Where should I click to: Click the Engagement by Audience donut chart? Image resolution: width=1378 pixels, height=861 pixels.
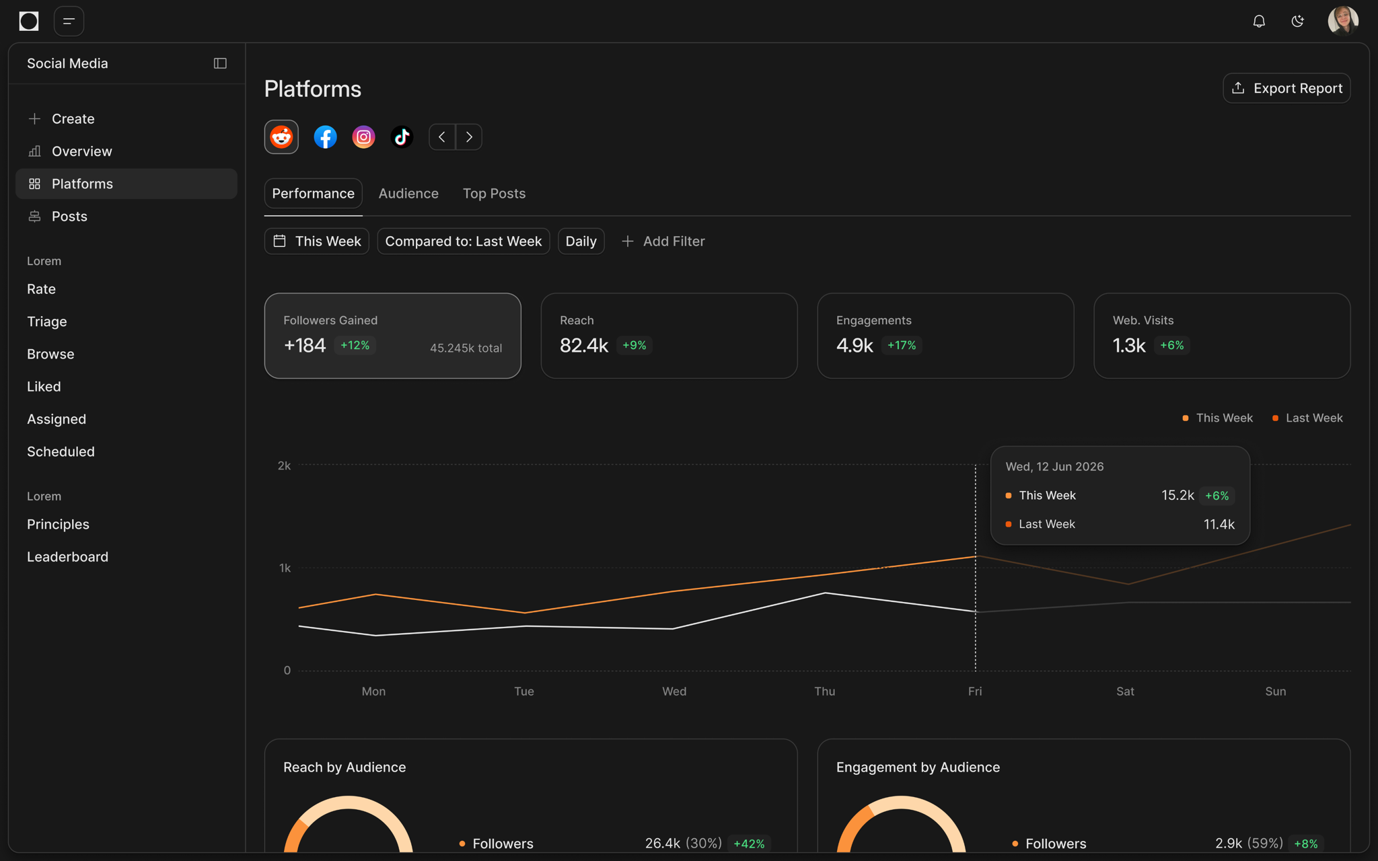coord(901,824)
